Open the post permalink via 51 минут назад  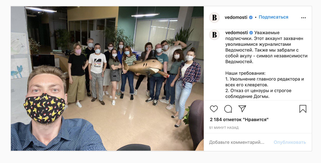tap(224, 128)
